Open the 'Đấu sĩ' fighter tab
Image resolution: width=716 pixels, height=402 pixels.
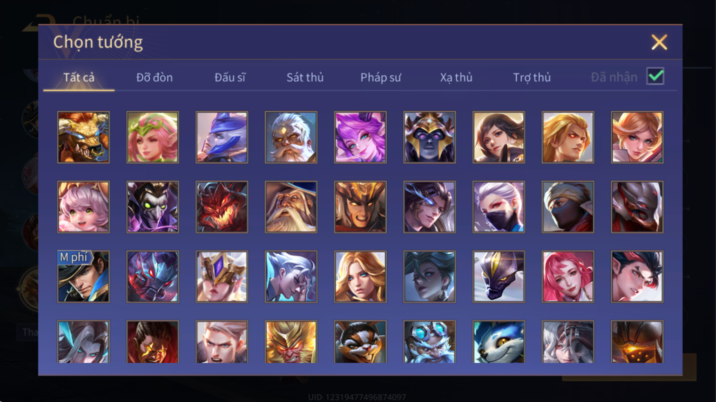230,77
